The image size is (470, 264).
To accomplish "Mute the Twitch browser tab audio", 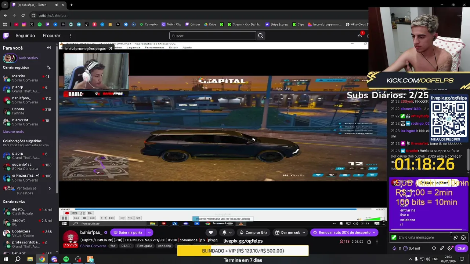I will coord(57,5).
